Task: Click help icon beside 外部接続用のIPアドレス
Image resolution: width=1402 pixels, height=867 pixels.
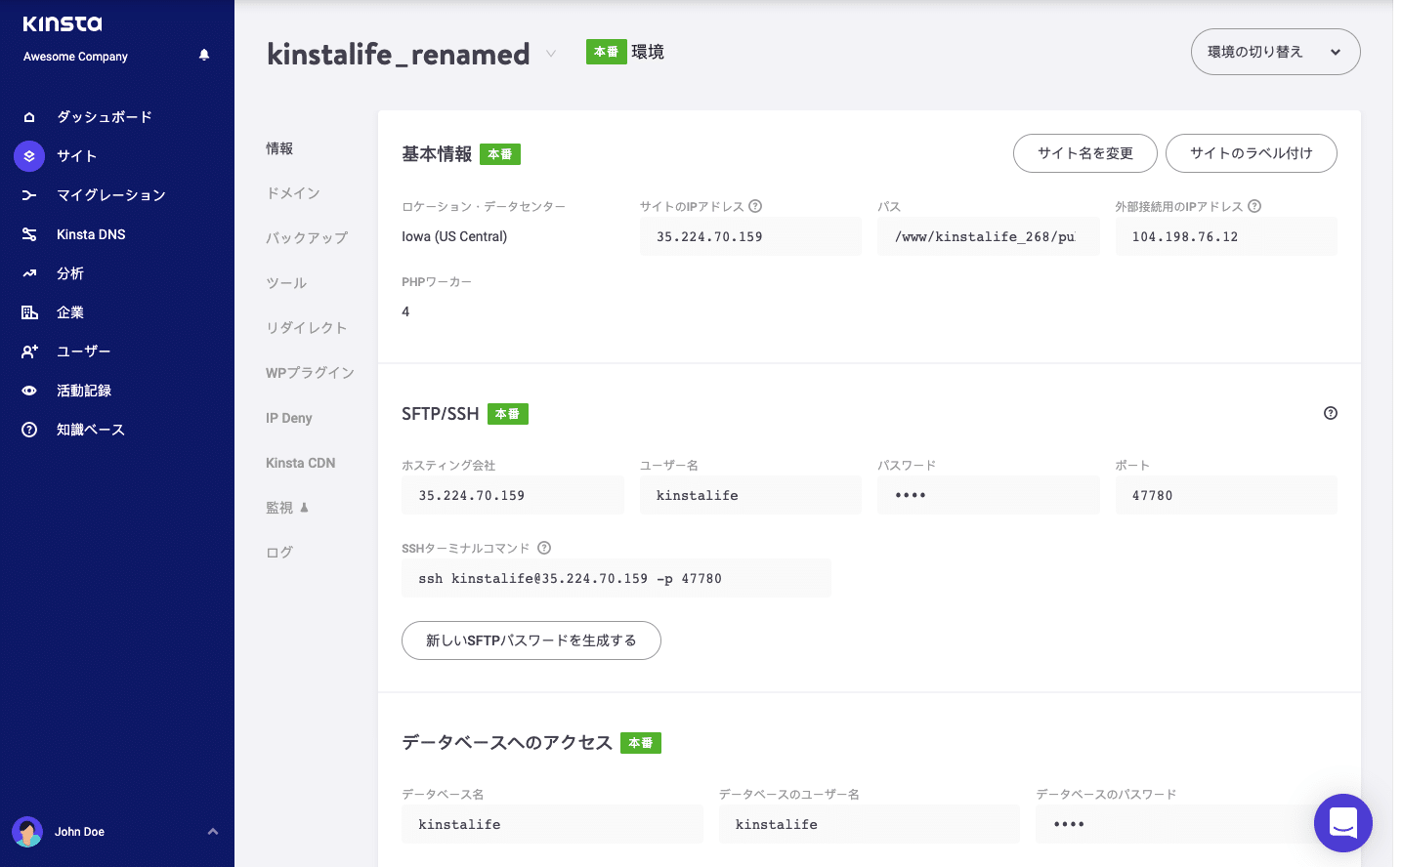Action: (x=1254, y=206)
